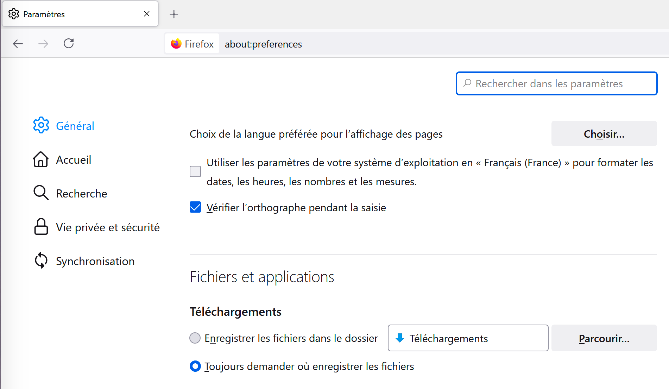The image size is (669, 389).
Task: Enable using OS Français (France) formatting settings
Action: (195, 171)
